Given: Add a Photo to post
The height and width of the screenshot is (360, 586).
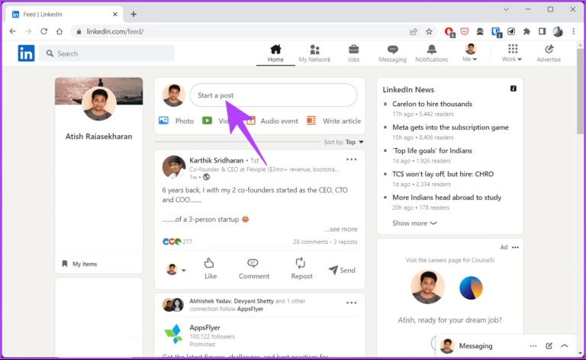Looking at the screenshot, I should click(176, 121).
